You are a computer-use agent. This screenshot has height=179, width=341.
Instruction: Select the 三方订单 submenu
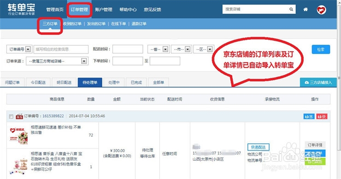(50, 24)
